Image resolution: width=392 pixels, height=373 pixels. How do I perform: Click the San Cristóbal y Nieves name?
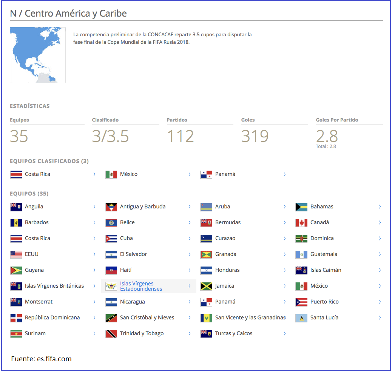coord(147,318)
